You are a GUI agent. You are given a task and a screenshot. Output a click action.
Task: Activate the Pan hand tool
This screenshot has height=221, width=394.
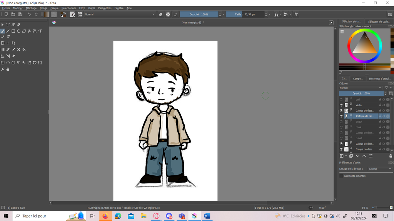point(8,69)
